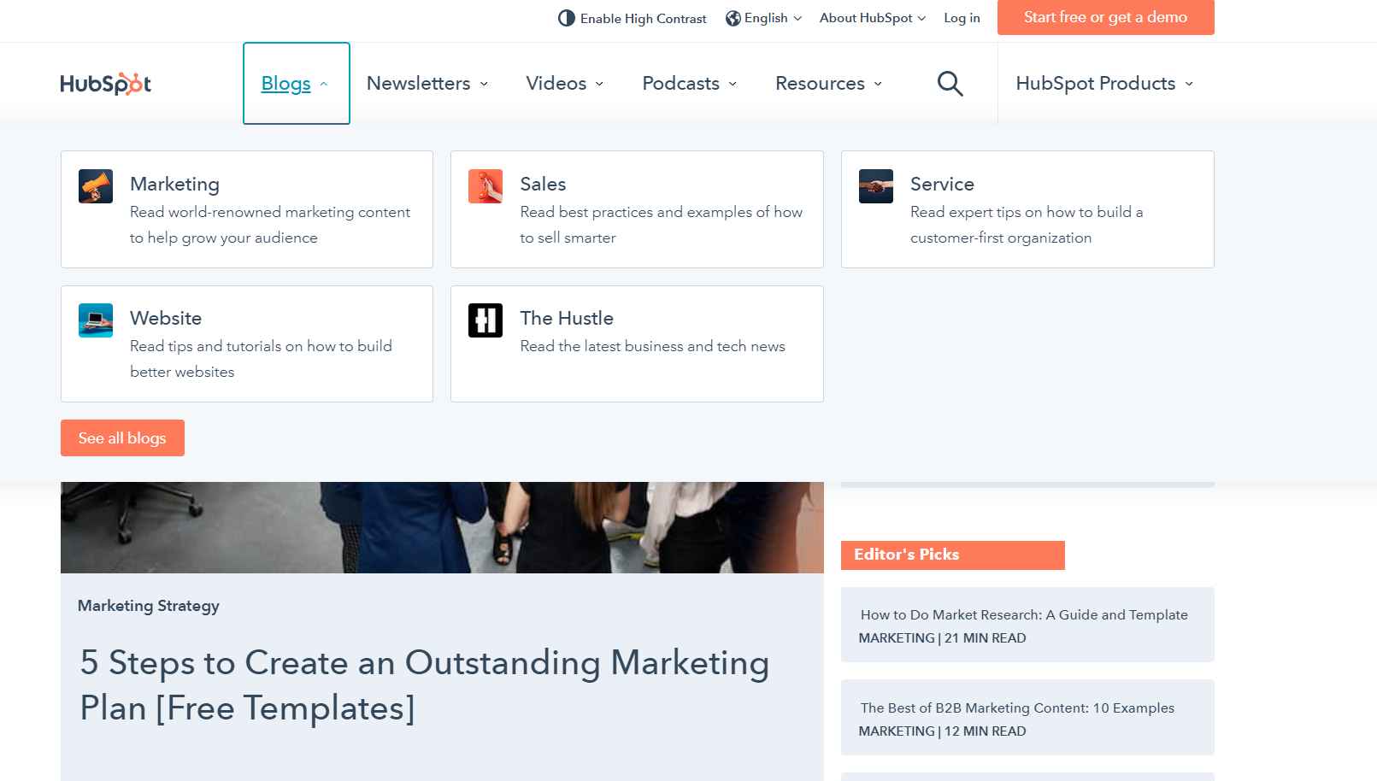Click Start free or get a demo
Image resolution: width=1377 pixels, height=781 pixels.
coord(1105,17)
